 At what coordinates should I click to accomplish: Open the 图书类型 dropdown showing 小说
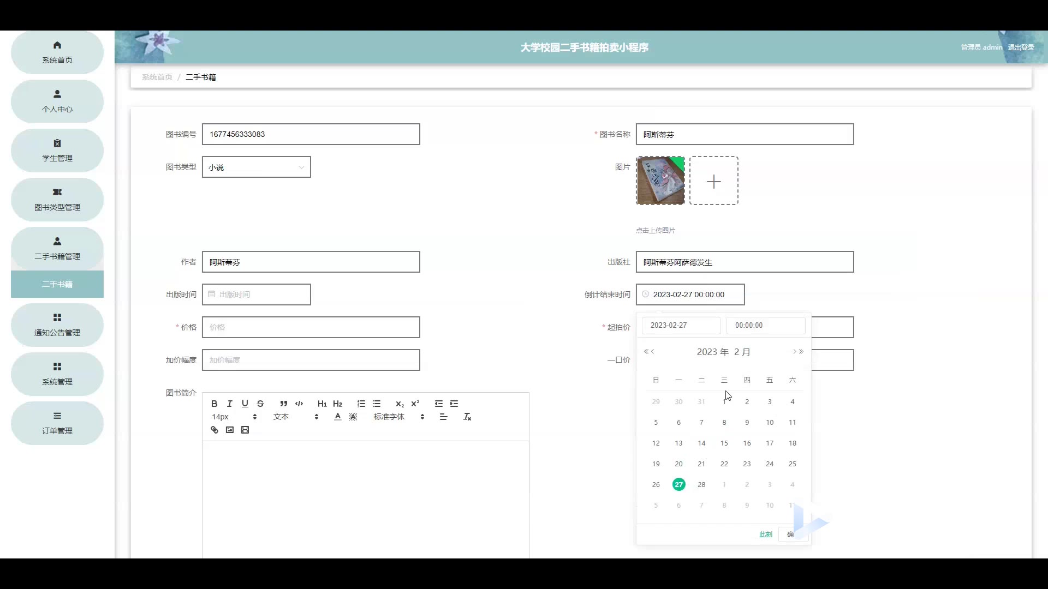point(256,167)
